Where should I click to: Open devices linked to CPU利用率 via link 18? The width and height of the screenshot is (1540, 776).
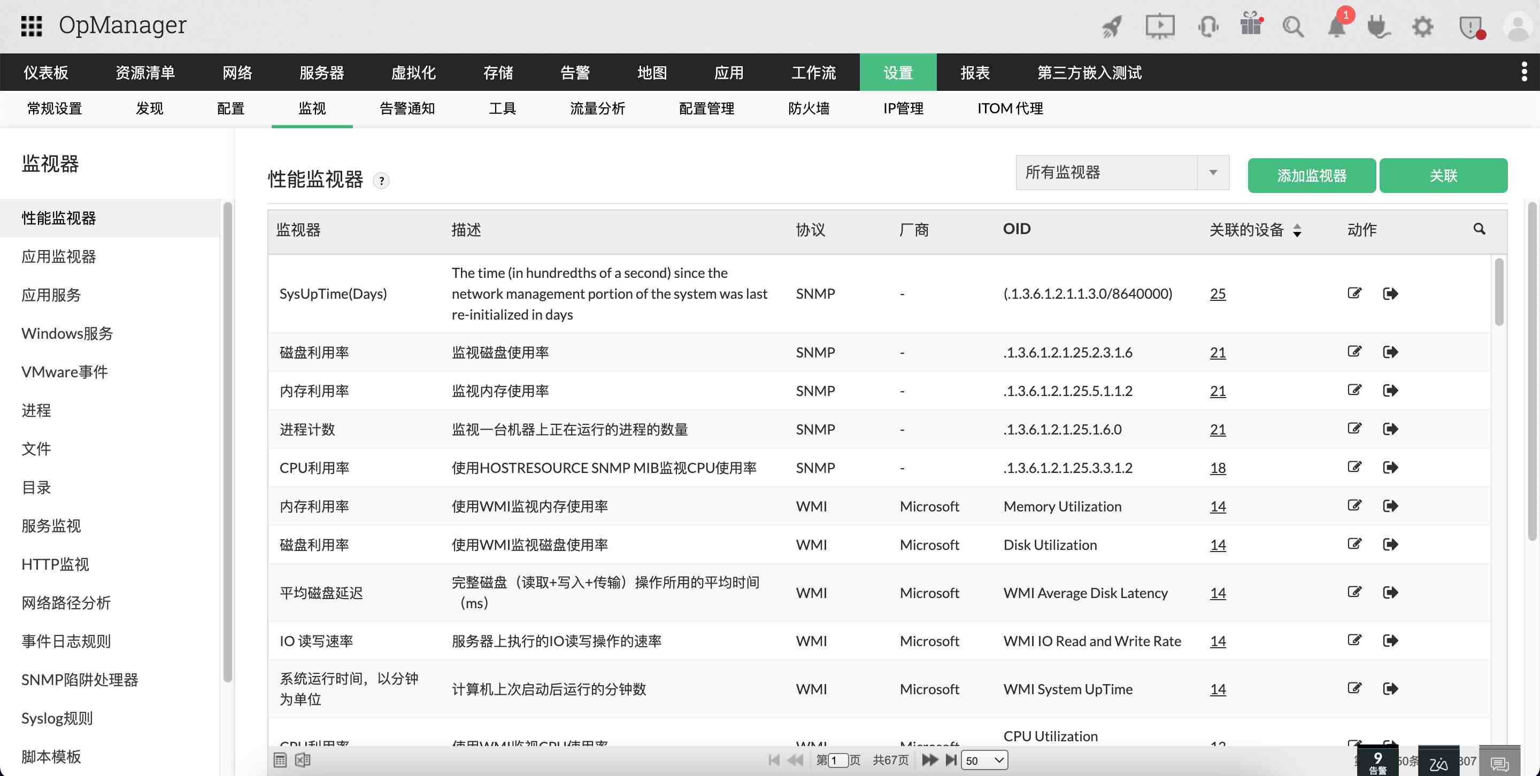click(1218, 468)
